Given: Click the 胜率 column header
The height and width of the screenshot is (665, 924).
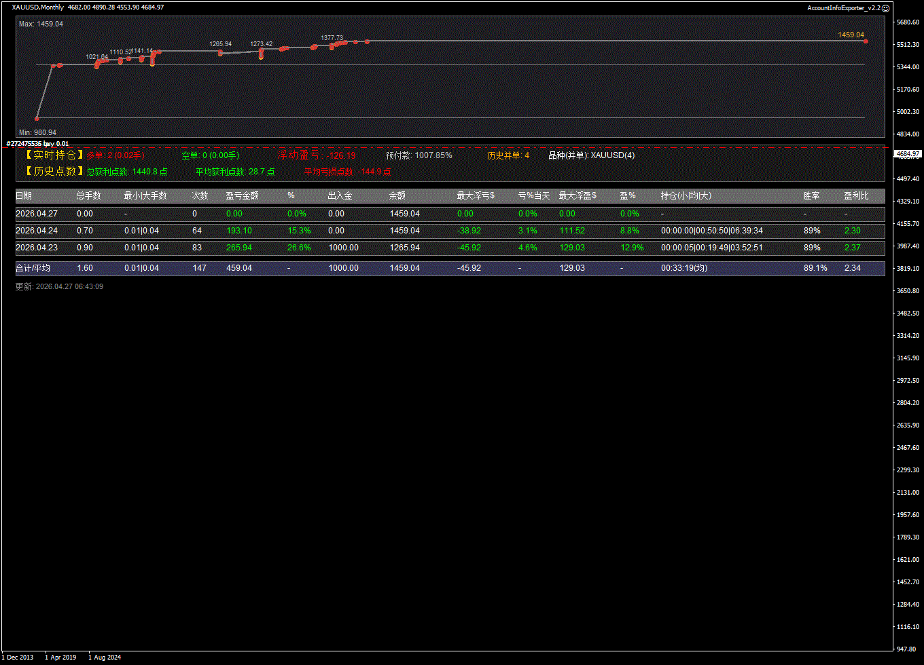Looking at the screenshot, I should coord(811,196).
